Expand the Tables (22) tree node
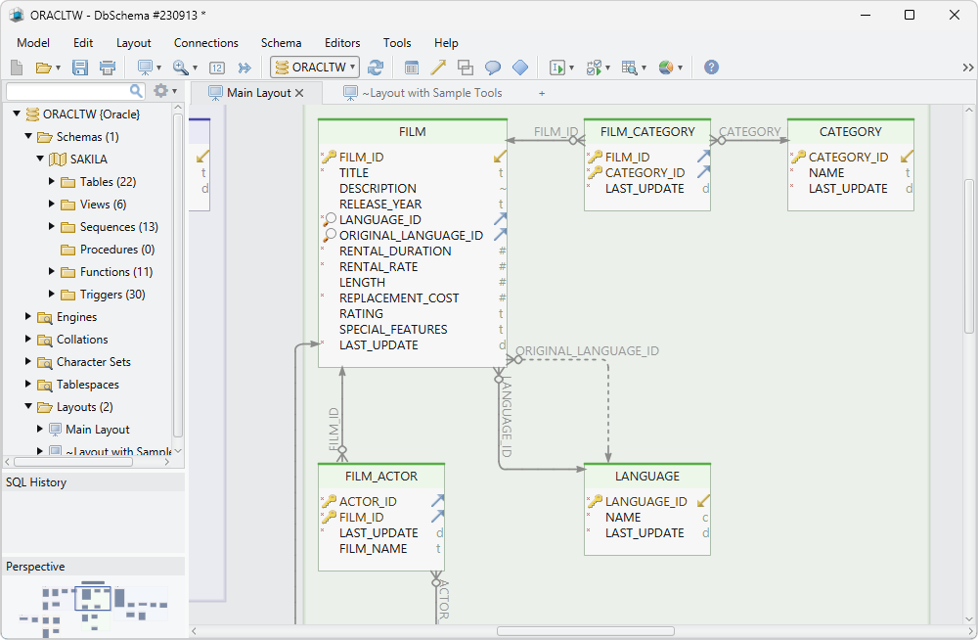Image resolution: width=978 pixels, height=640 pixels. point(51,181)
